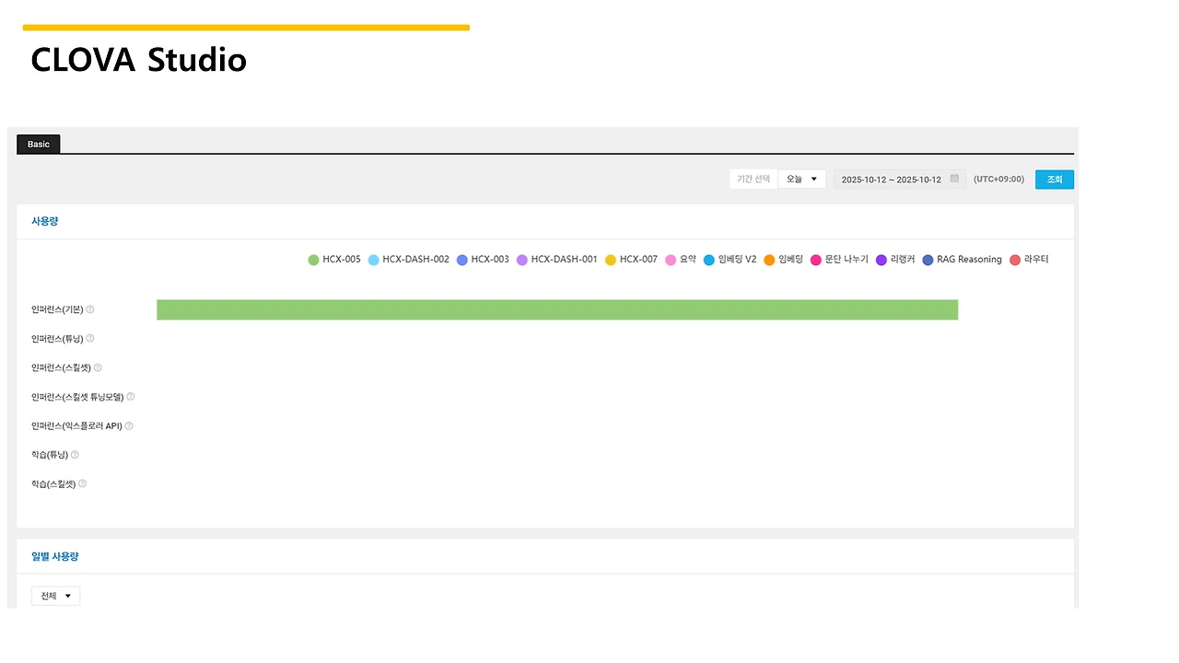Click the 인퍼런스(익스플로러 API) row label

tap(76, 426)
